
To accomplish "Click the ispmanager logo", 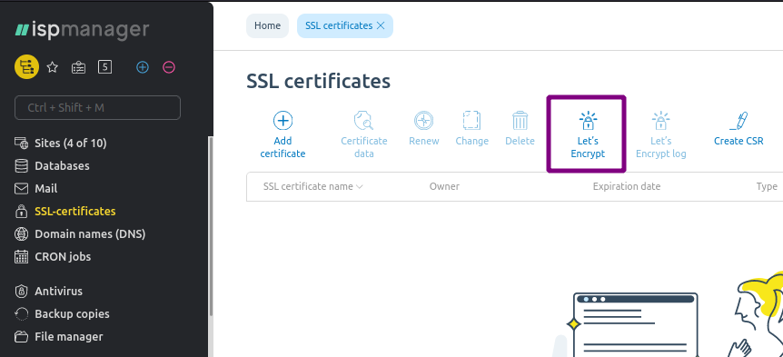I will click(x=82, y=30).
